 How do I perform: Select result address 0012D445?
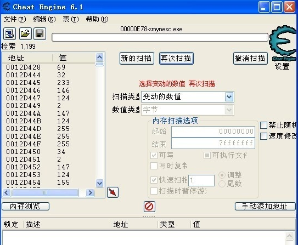pos(23,83)
